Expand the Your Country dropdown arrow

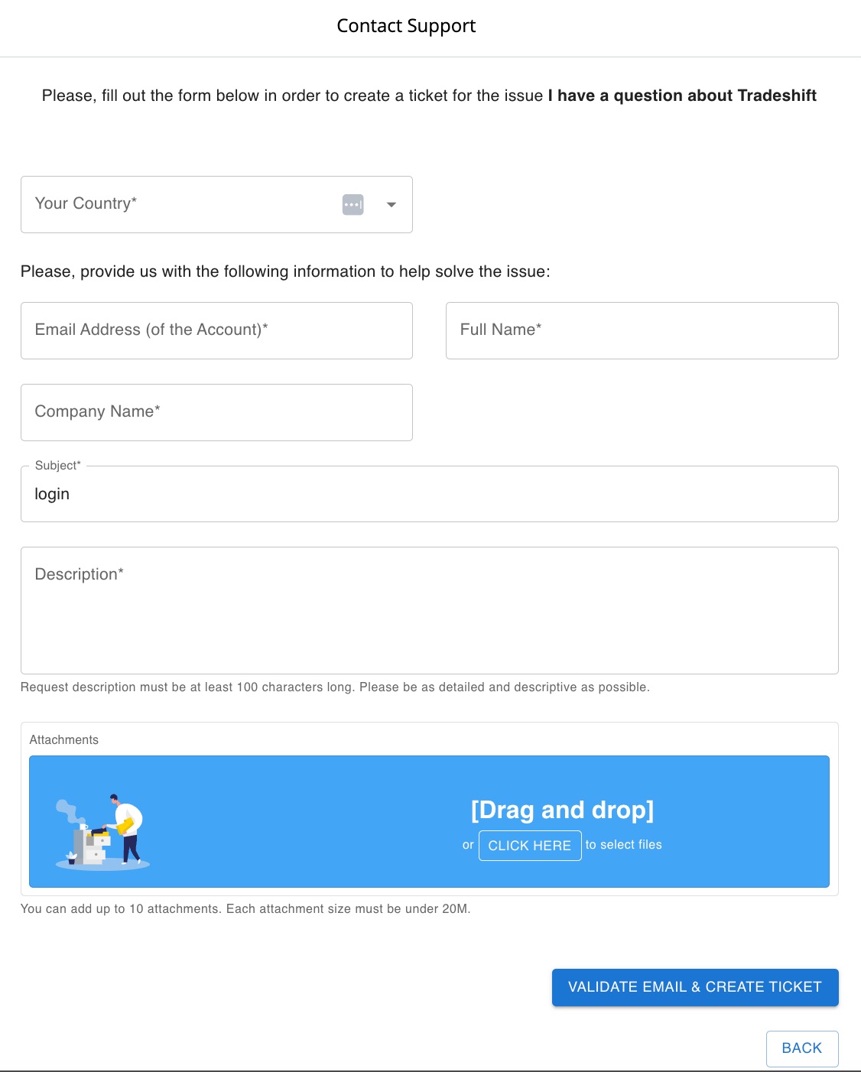point(392,205)
